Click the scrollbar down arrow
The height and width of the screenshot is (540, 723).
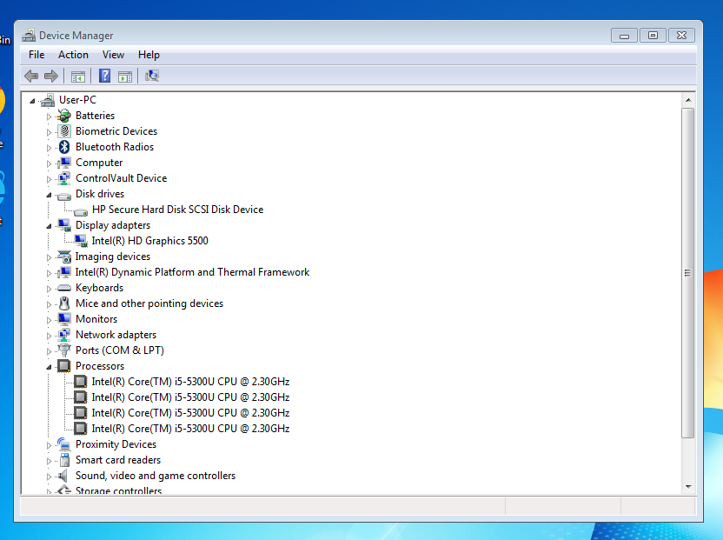(x=688, y=486)
